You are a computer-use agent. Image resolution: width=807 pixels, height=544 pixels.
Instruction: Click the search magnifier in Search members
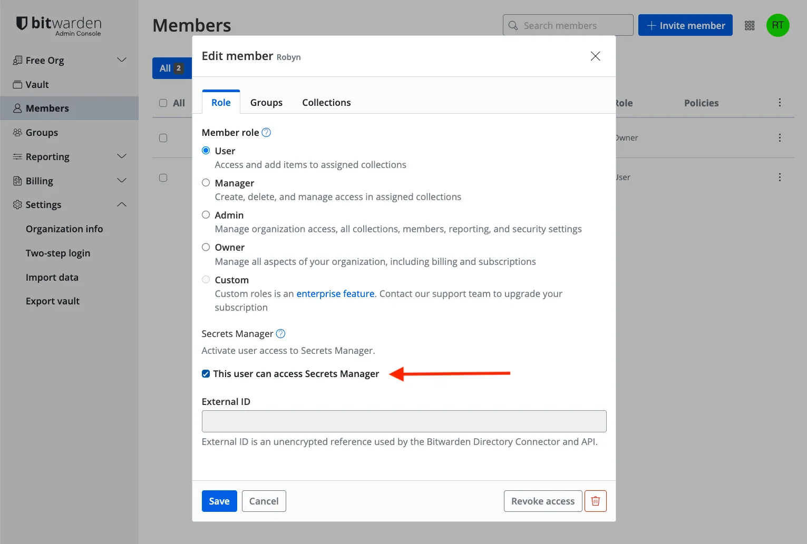pos(512,25)
